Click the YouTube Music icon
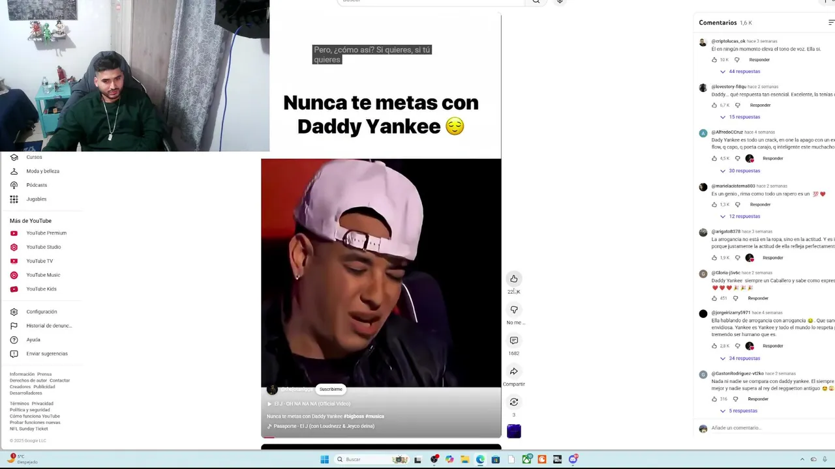Image resolution: width=835 pixels, height=469 pixels. [14, 275]
